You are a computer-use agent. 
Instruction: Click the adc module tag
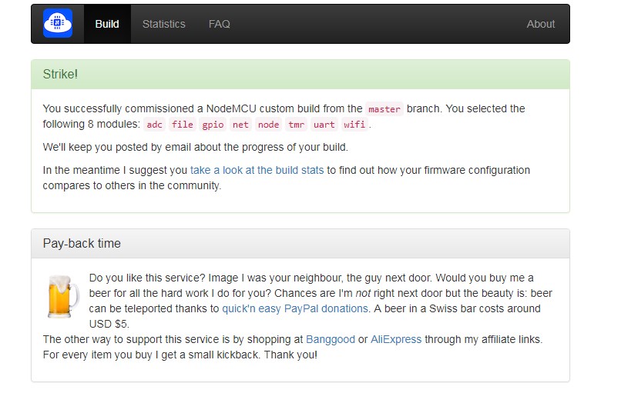tap(154, 125)
